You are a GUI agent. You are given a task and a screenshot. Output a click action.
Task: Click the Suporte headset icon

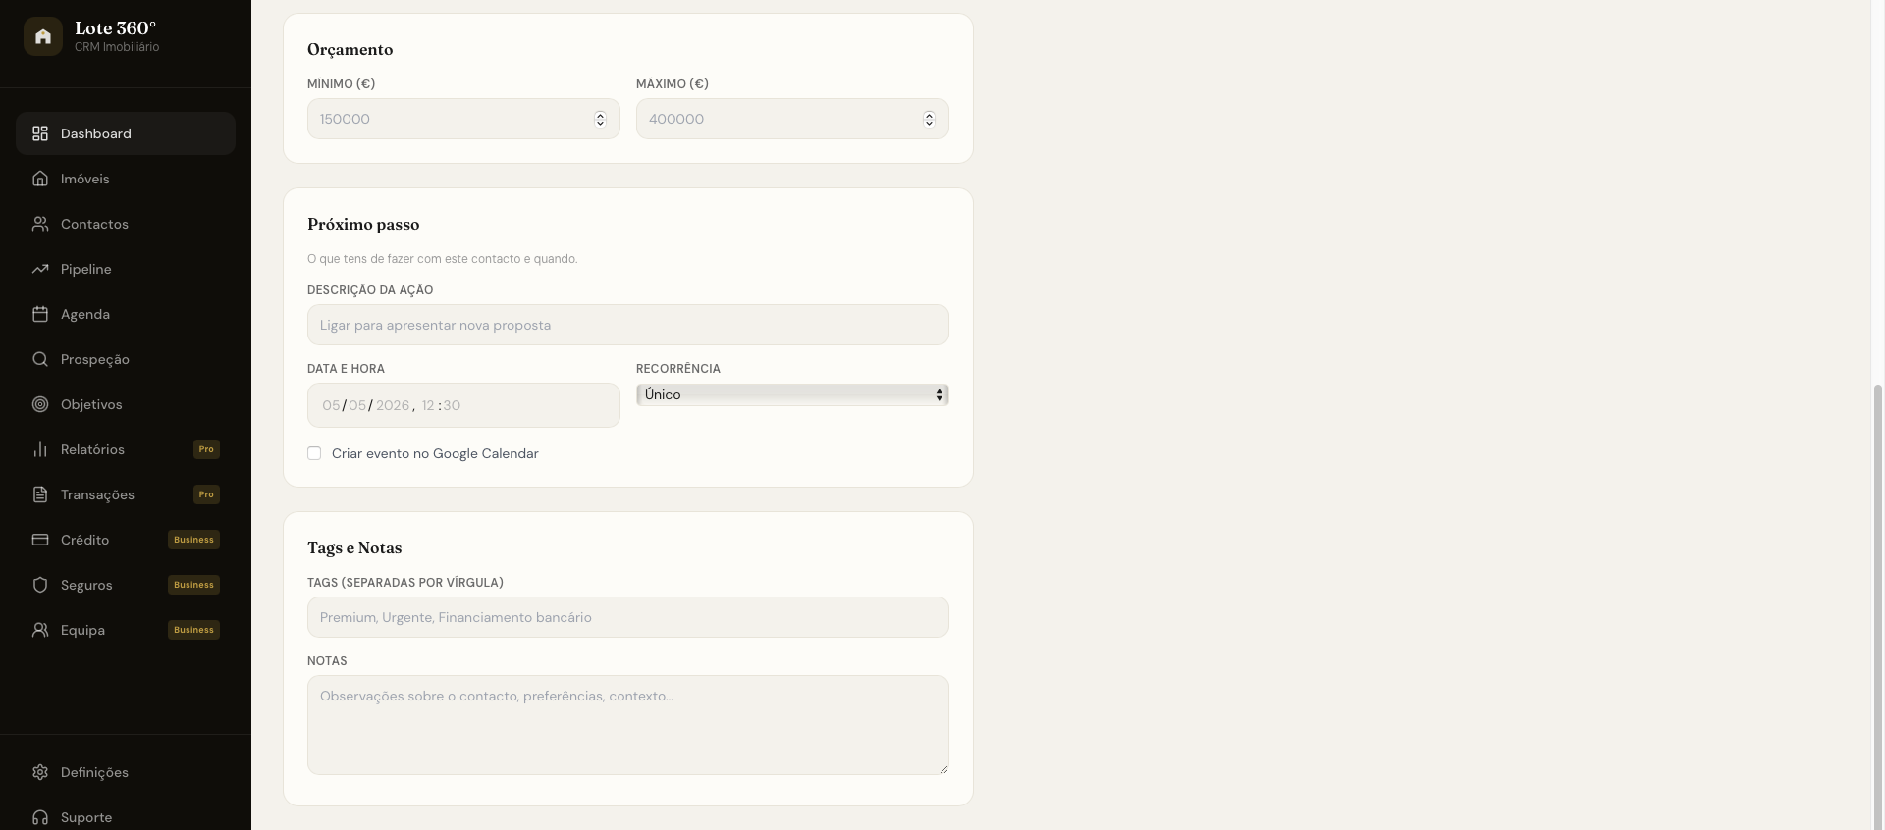pos(40,817)
